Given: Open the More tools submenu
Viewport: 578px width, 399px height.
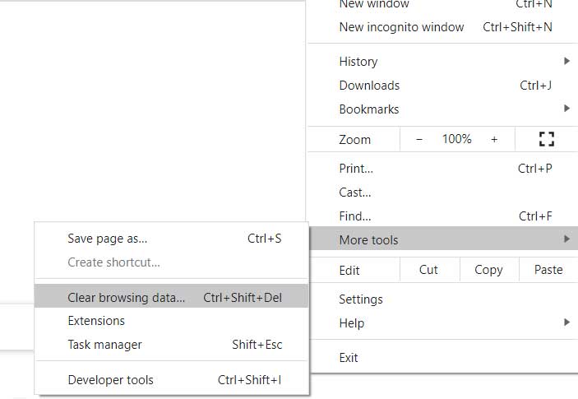Looking at the screenshot, I should tap(443, 239).
